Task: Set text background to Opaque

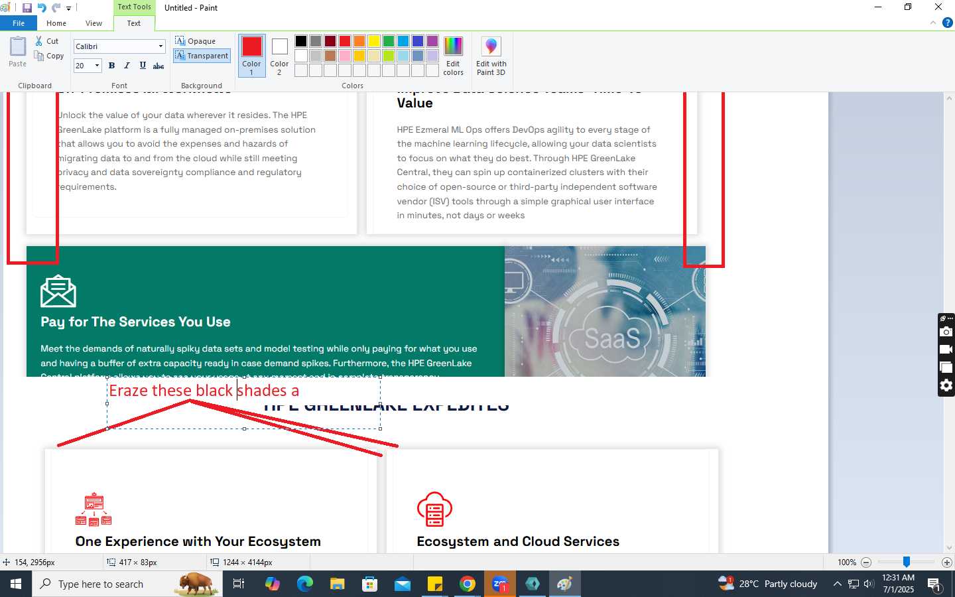Action: (196, 41)
